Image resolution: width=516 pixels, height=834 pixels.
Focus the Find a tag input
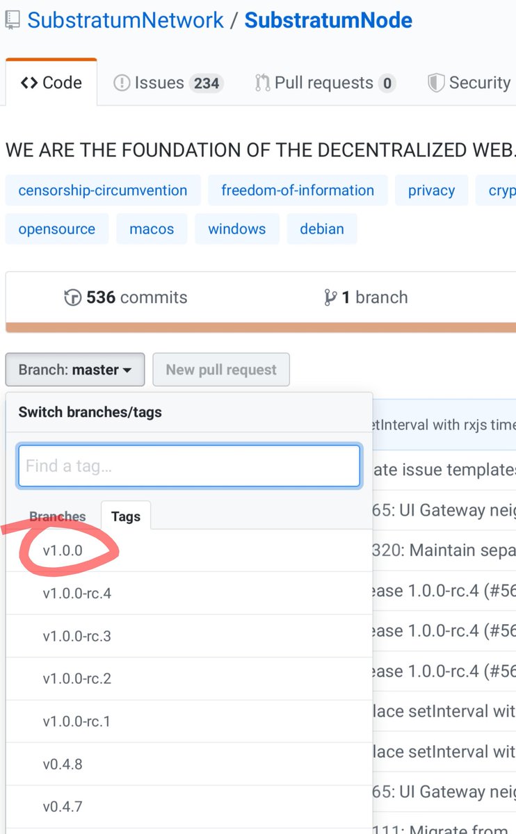(x=189, y=466)
